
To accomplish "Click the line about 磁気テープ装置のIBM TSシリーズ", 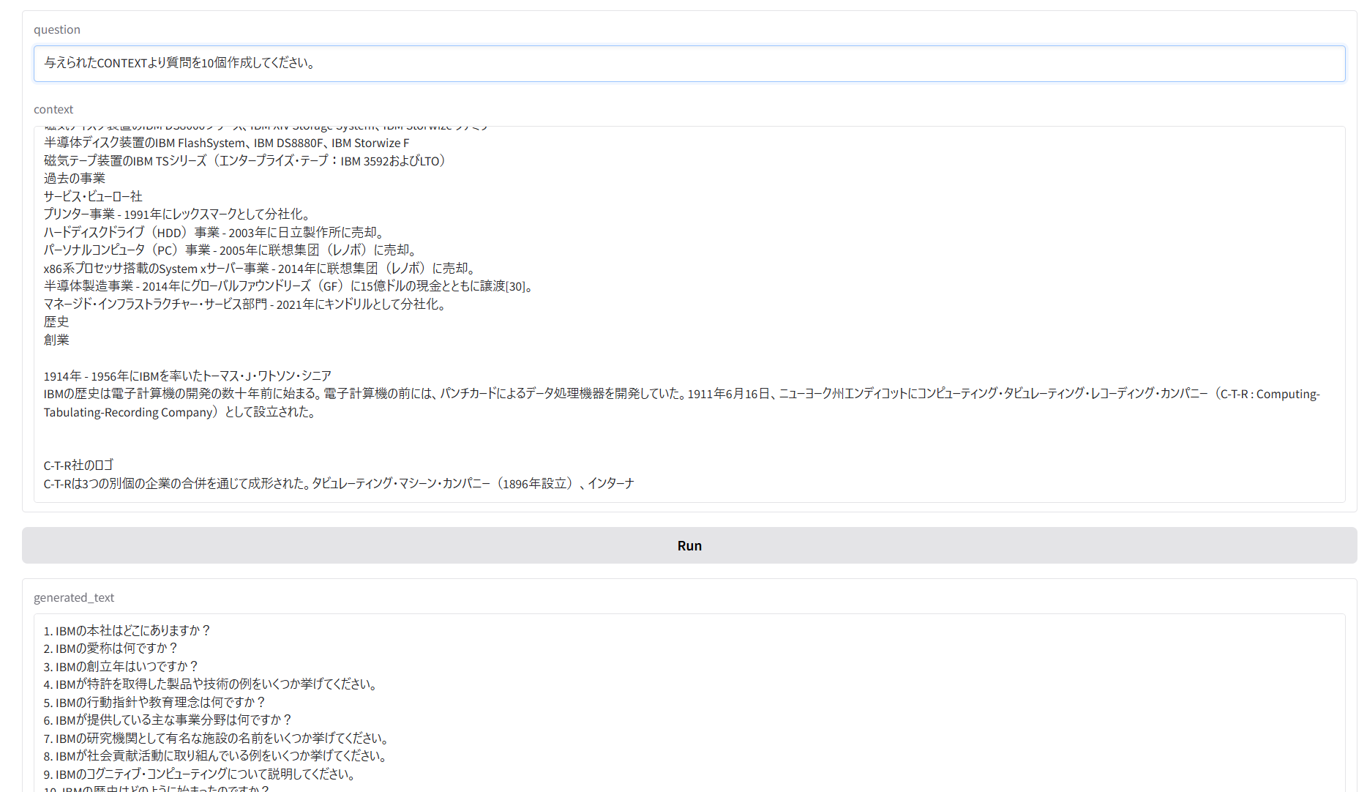I will coord(246,161).
